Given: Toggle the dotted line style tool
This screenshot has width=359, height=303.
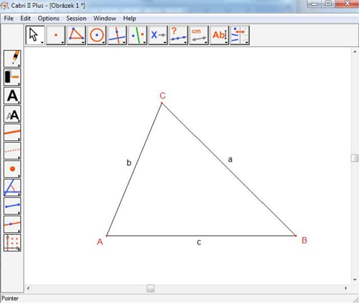Looking at the screenshot, I should coord(12,151).
